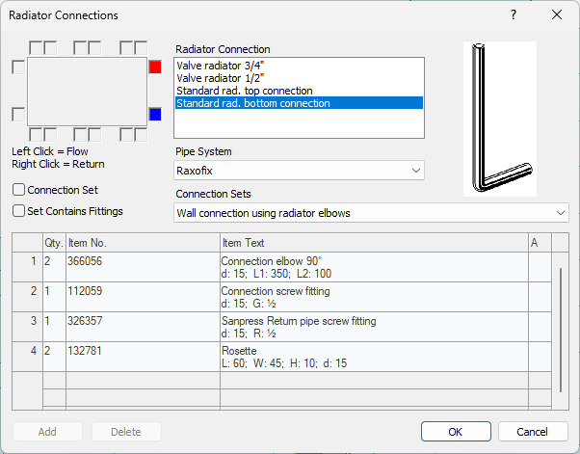Screen dimensions: 580x454
Task: Click the OK button
Action: pos(456,432)
